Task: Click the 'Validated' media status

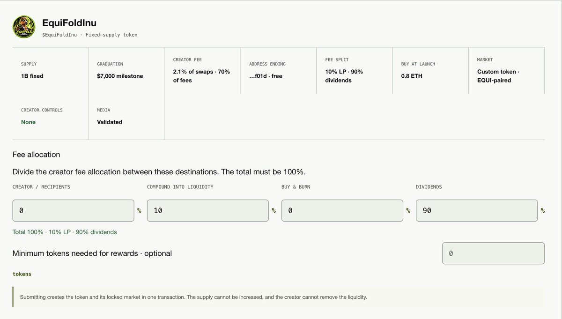Action: (110, 122)
